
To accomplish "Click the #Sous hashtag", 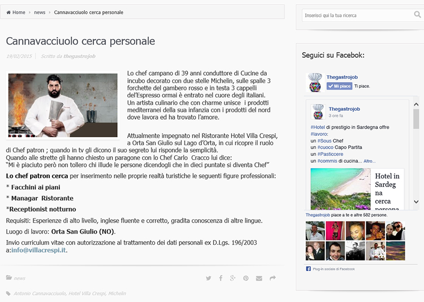I will (x=324, y=141).
